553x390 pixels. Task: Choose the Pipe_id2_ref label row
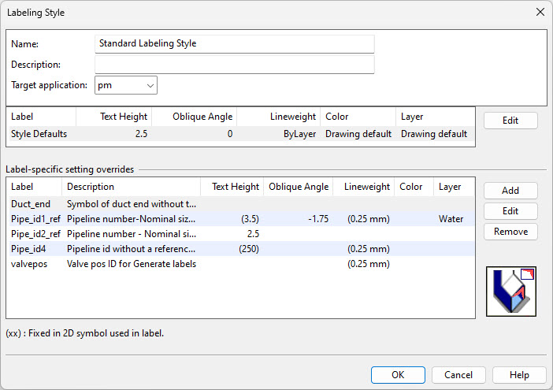click(x=35, y=234)
